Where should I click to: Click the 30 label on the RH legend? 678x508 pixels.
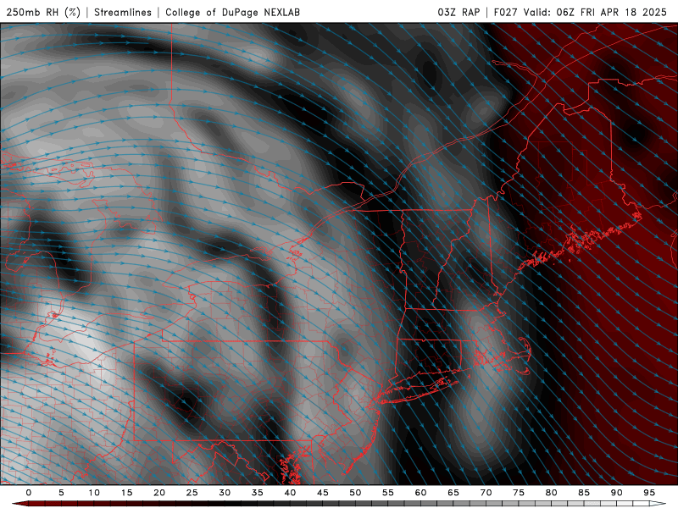click(225, 493)
